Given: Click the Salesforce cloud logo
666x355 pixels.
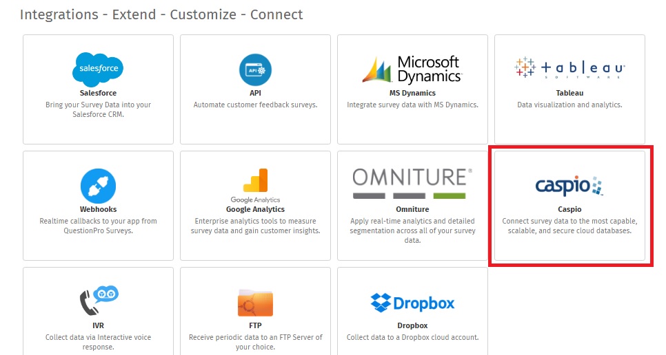Looking at the screenshot, I should point(98,69).
